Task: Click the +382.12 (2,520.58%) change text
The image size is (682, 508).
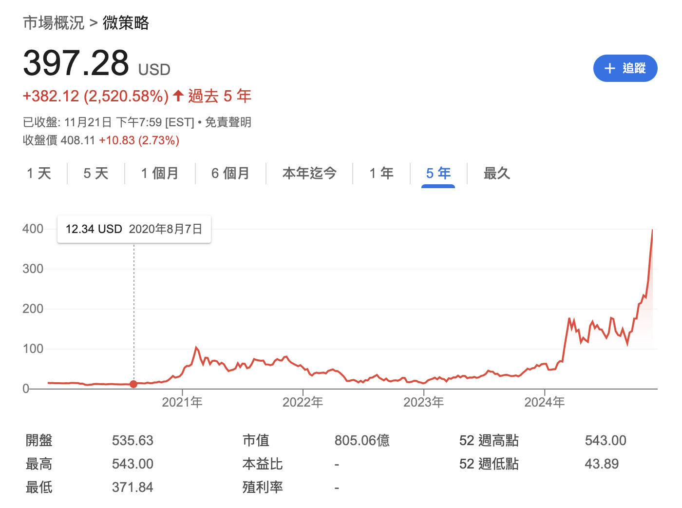Action: tap(95, 96)
